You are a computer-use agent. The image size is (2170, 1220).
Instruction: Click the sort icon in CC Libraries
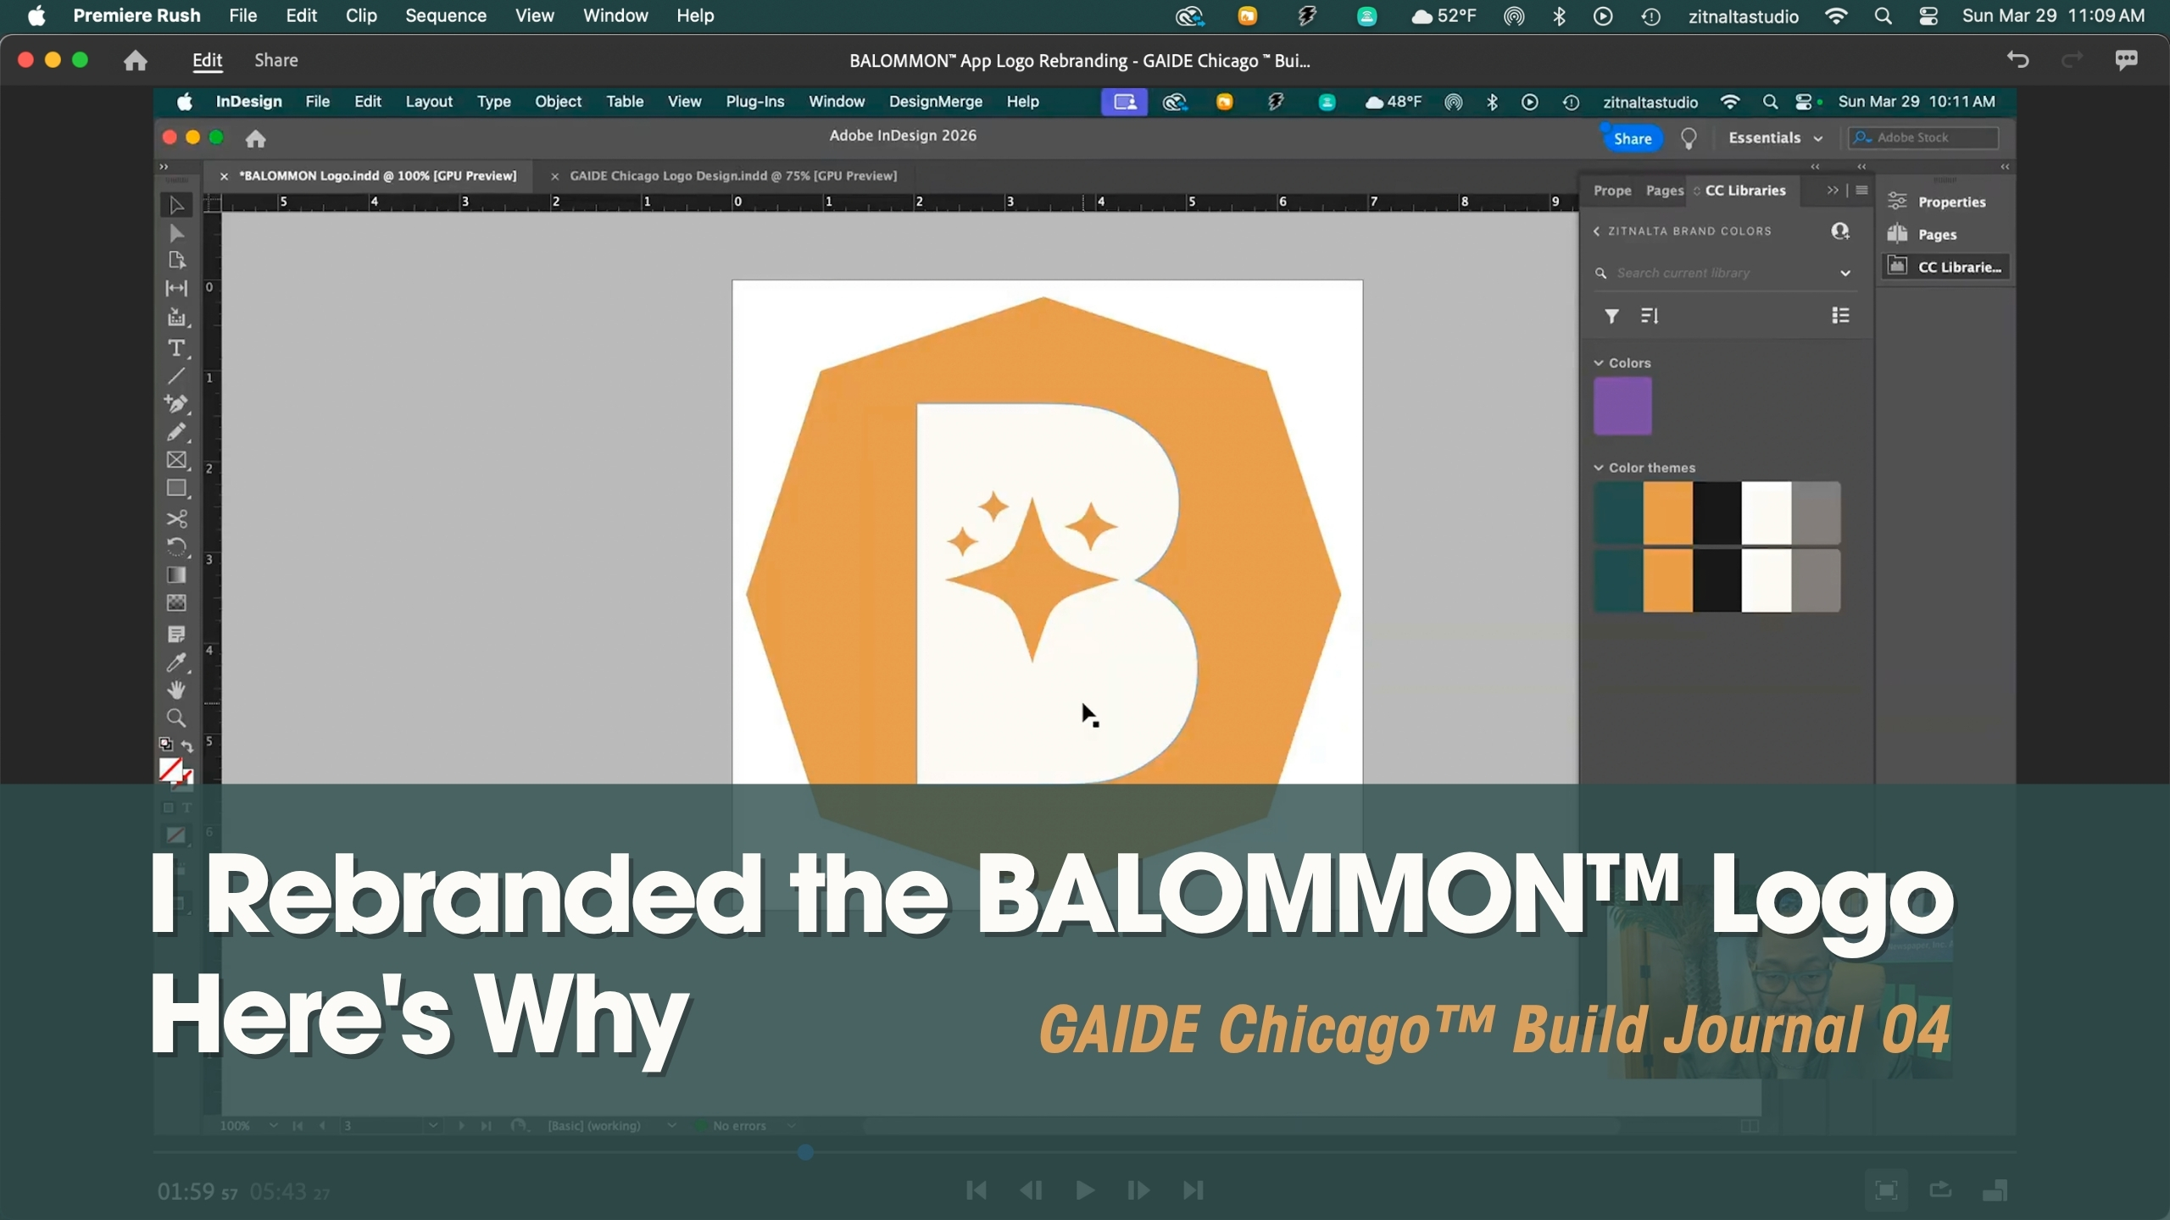point(1650,316)
